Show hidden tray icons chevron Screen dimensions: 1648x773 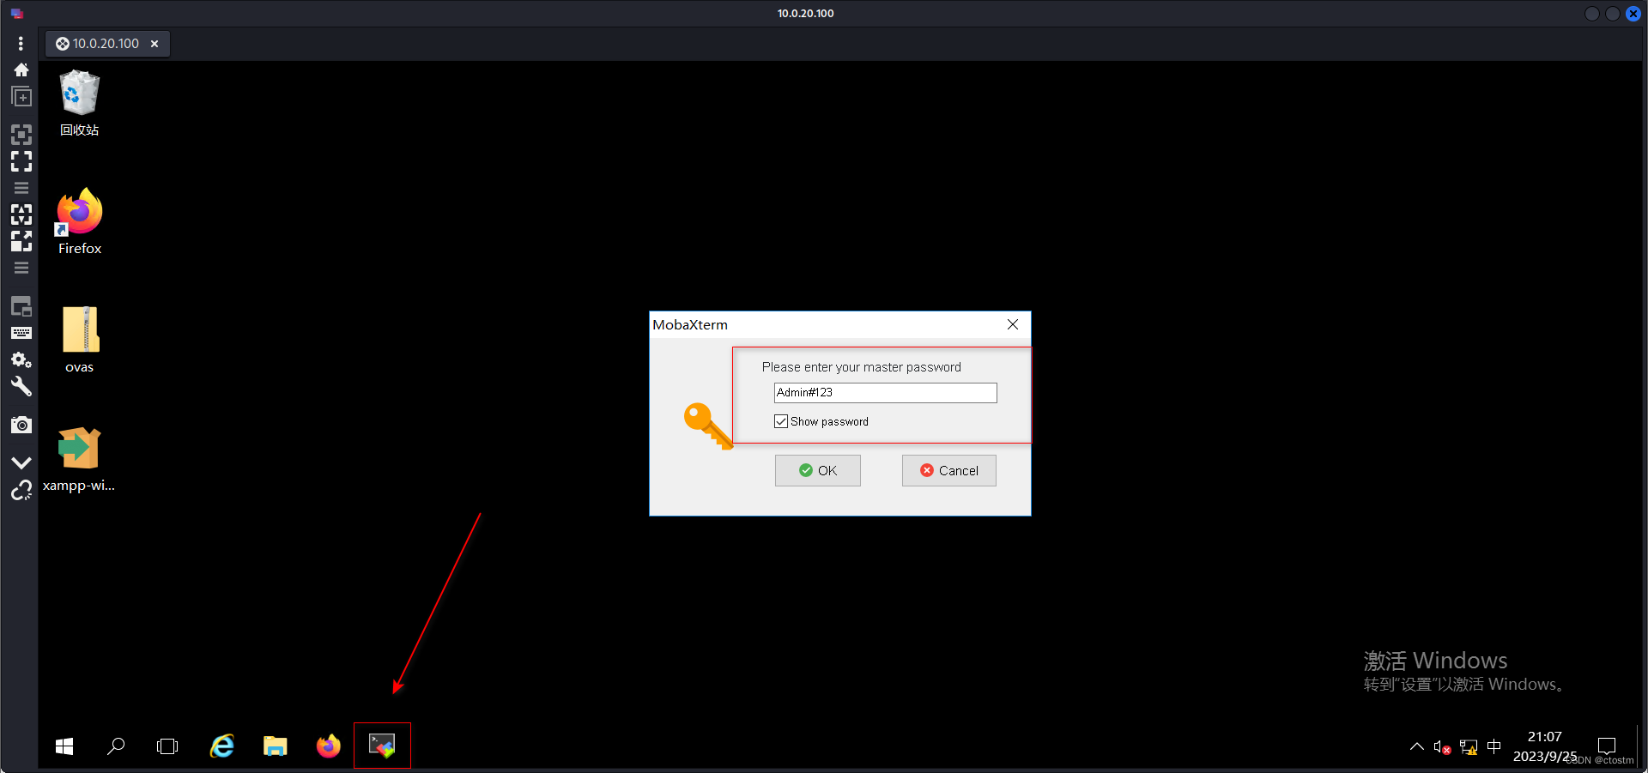(x=1417, y=746)
